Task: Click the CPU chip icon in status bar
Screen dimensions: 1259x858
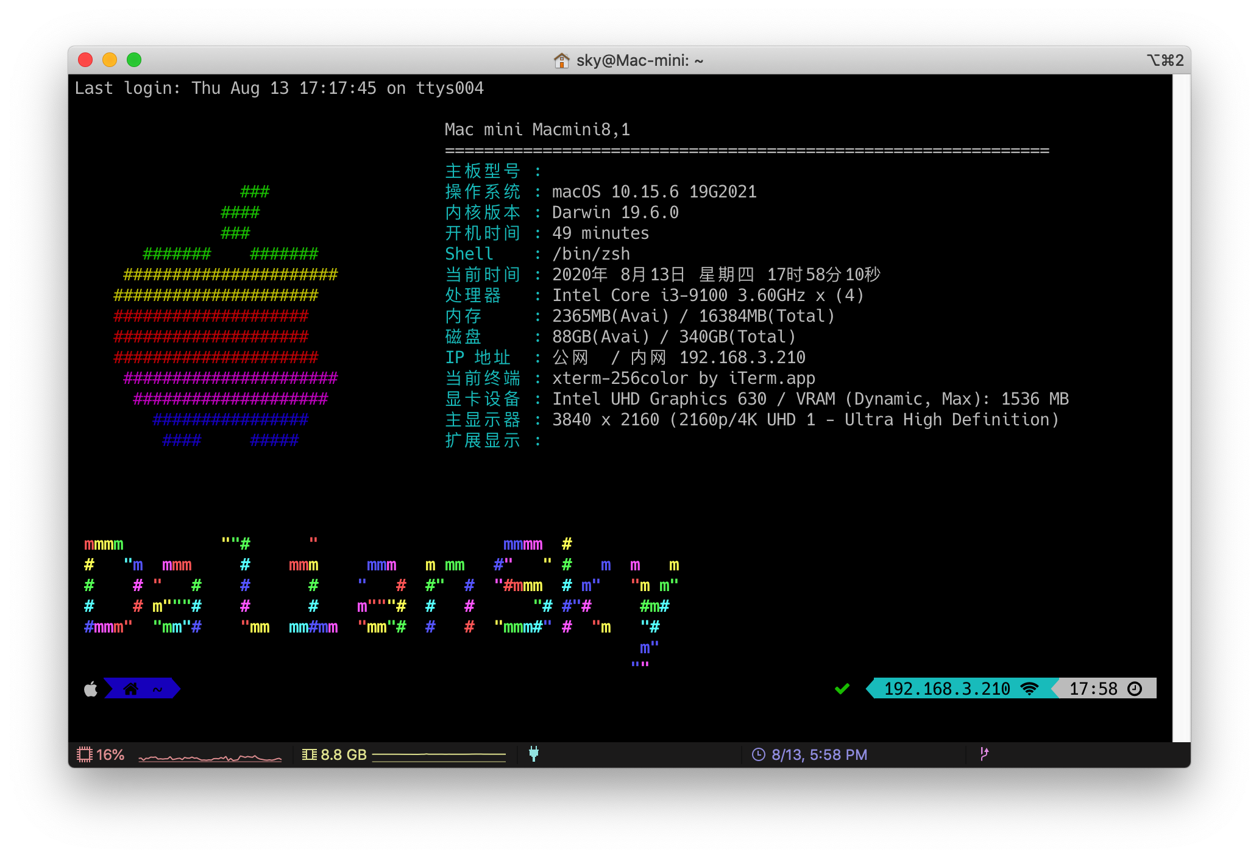Action: [x=85, y=754]
